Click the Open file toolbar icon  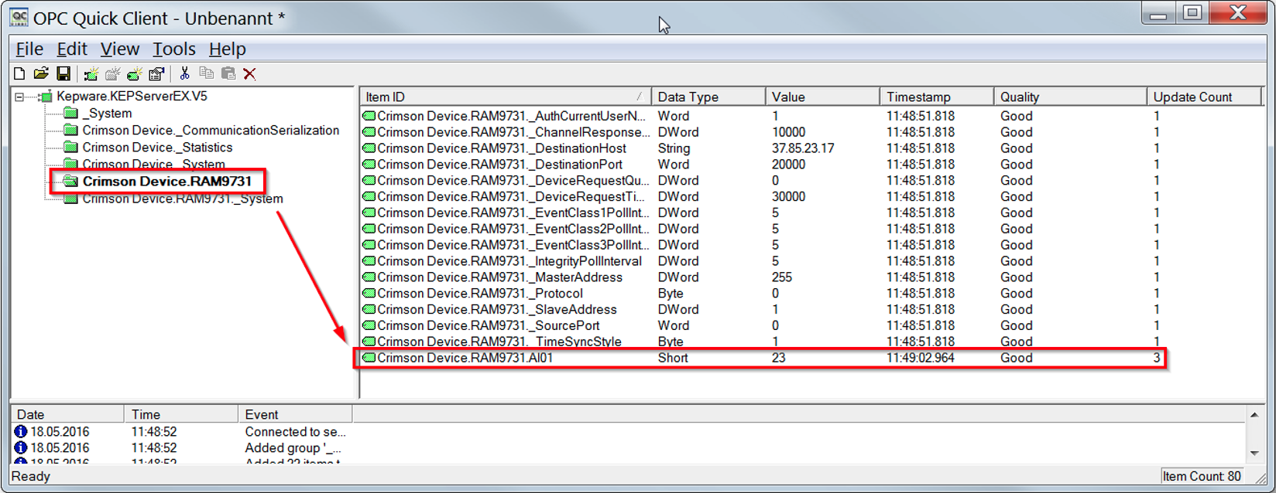coord(41,73)
